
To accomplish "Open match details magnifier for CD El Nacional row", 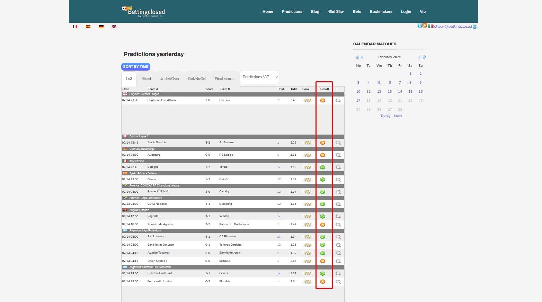I will [338, 204].
